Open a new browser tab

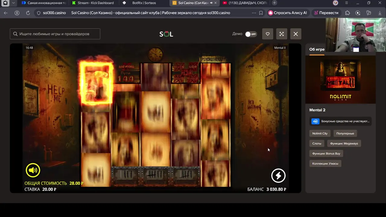[x=274, y=3]
